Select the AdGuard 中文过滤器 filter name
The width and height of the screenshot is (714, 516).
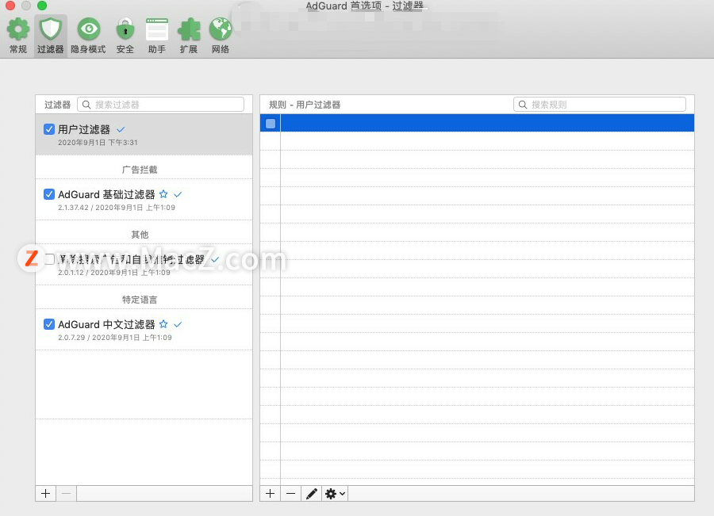coord(106,324)
